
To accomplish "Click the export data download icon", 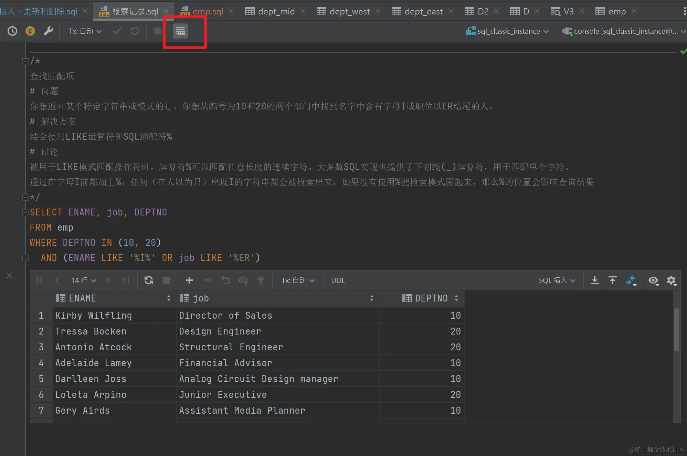I will click(594, 280).
